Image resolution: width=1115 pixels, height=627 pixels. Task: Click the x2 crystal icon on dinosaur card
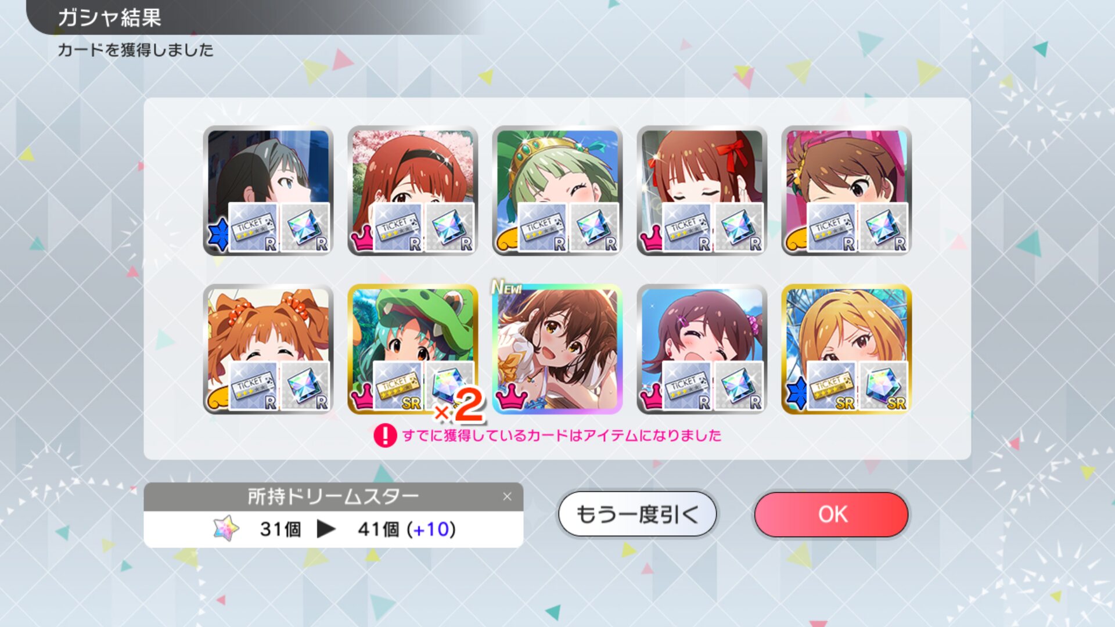click(x=449, y=386)
